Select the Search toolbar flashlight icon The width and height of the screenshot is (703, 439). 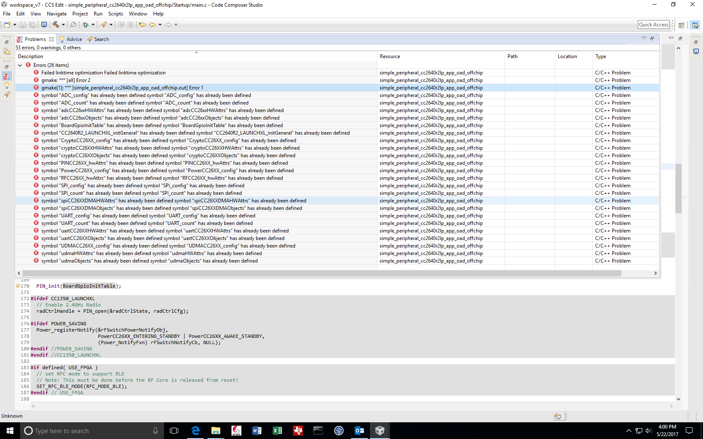coord(104,25)
